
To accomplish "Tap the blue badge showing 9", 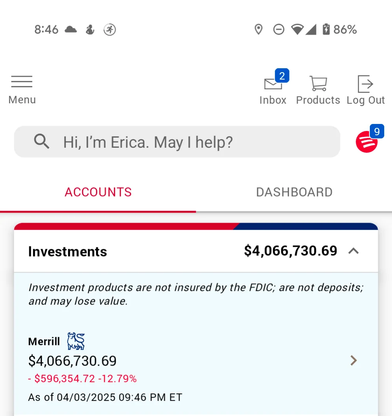I will point(377,131).
